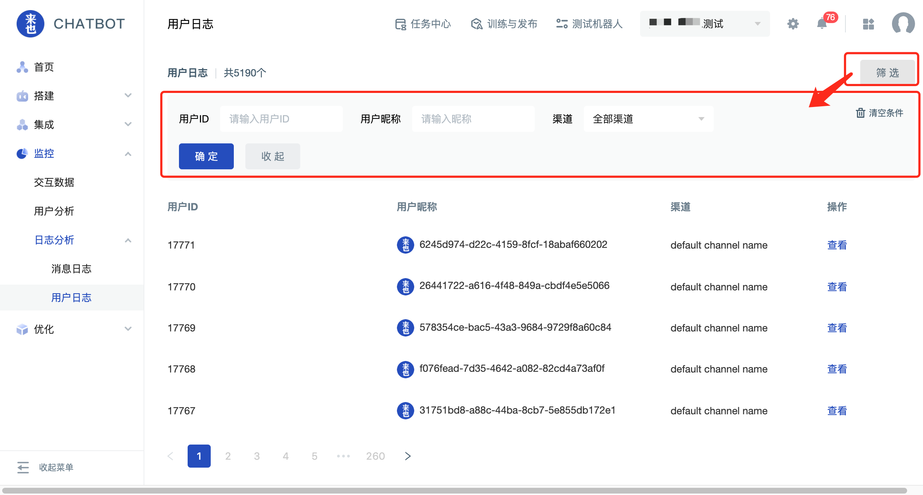This screenshot has width=923, height=495.
Task: Click avatar icon of user 578354ce
Action: [x=406, y=328]
